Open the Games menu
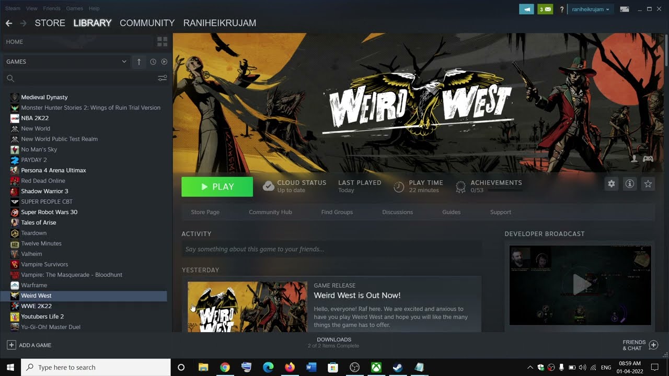The height and width of the screenshot is (376, 669). [x=74, y=8]
